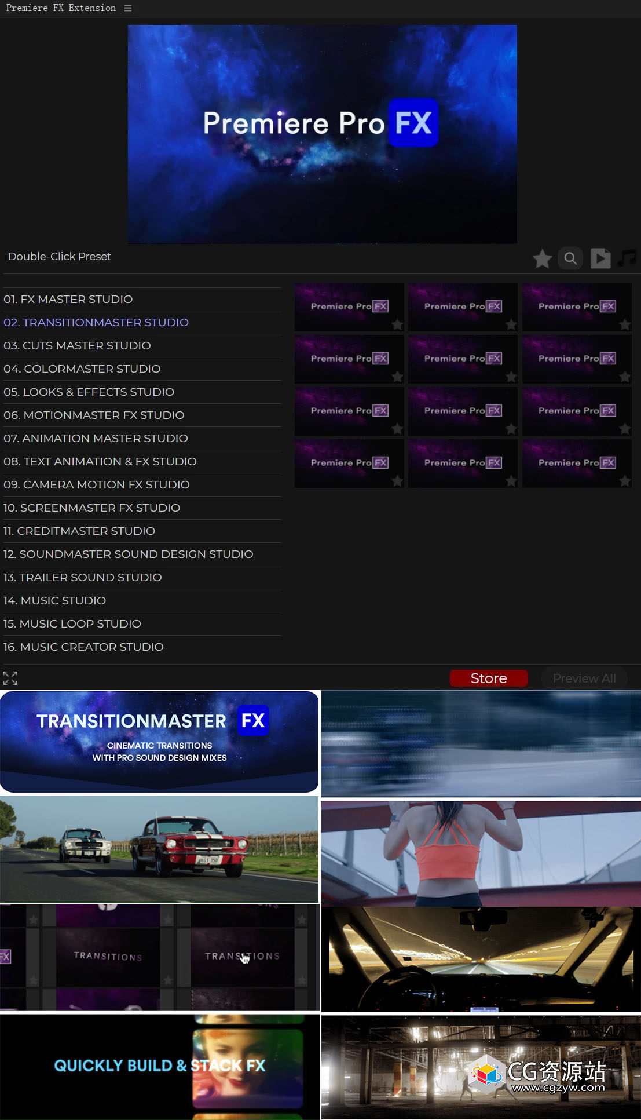Click the TRANSITIONS tiles preview image
Image resolution: width=641 pixels, height=1120 pixels.
coord(159,957)
